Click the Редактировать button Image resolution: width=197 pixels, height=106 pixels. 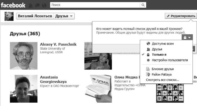[x=181, y=16]
